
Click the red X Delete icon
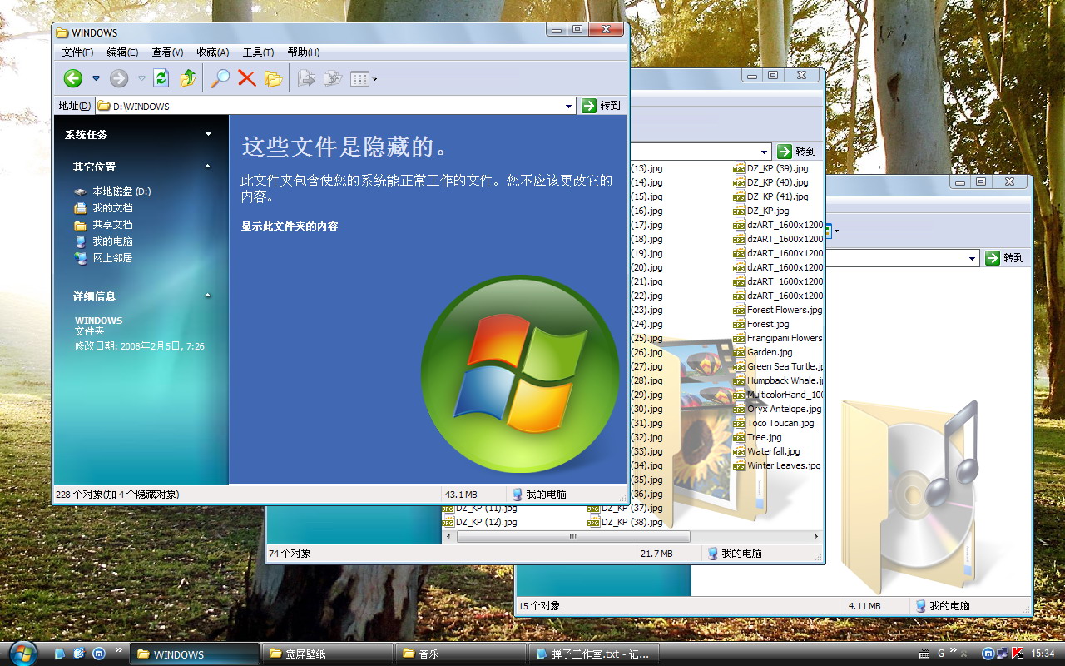coord(246,78)
